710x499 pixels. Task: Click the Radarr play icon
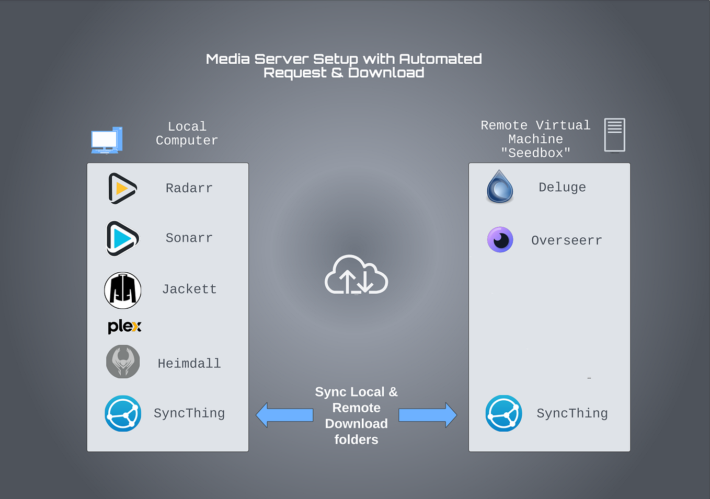tap(122, 188)
